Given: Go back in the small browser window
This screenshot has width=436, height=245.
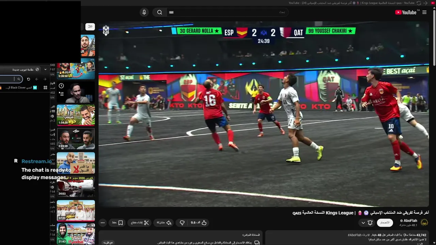Looking at the screenshot, I should pyautogui.click(x=37, y=79).
